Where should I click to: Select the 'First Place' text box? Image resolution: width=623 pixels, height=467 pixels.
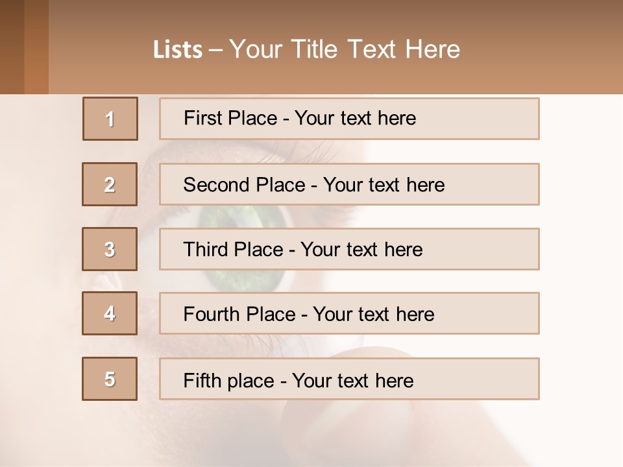(349, 119)
